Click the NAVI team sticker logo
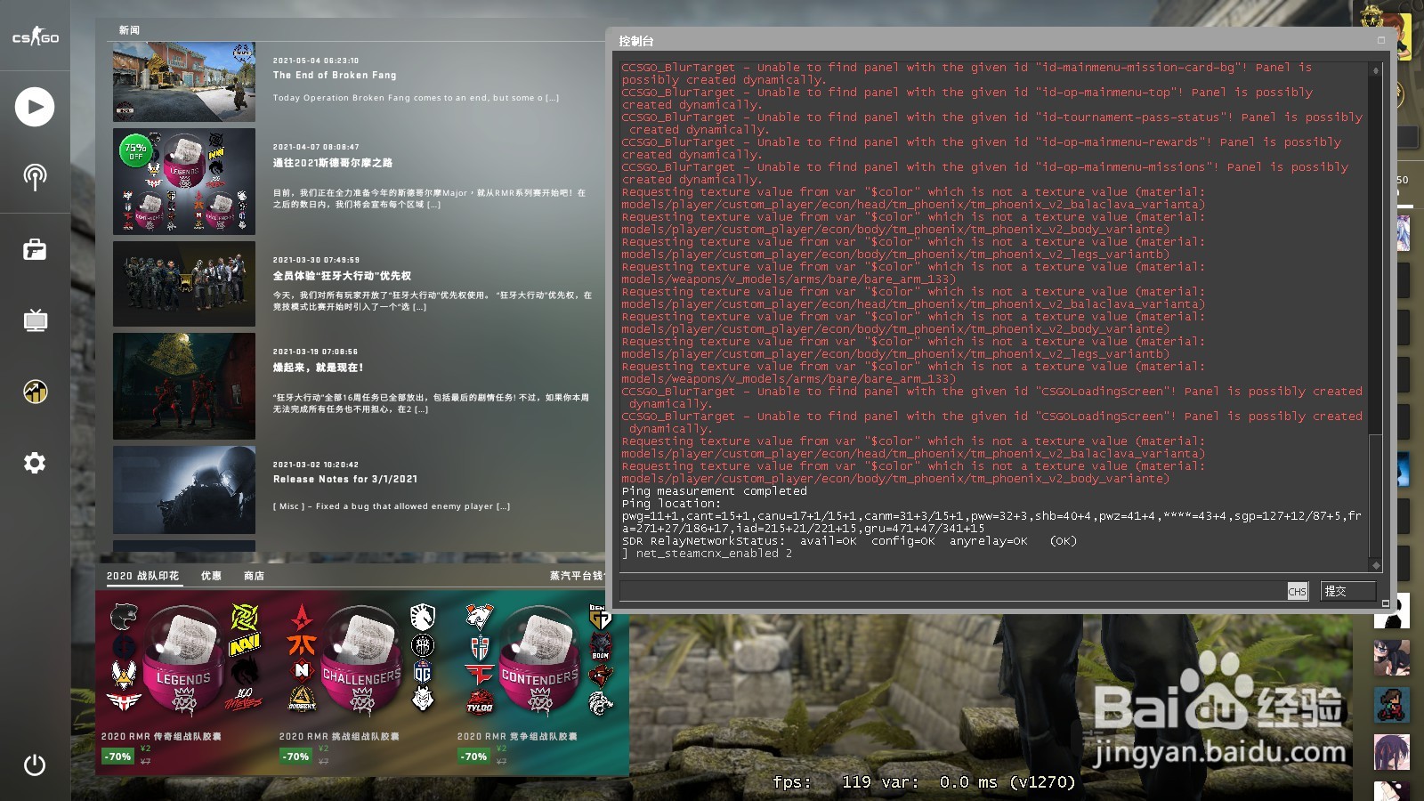This screenshot has height=801, width=1424. coord(244,644)
